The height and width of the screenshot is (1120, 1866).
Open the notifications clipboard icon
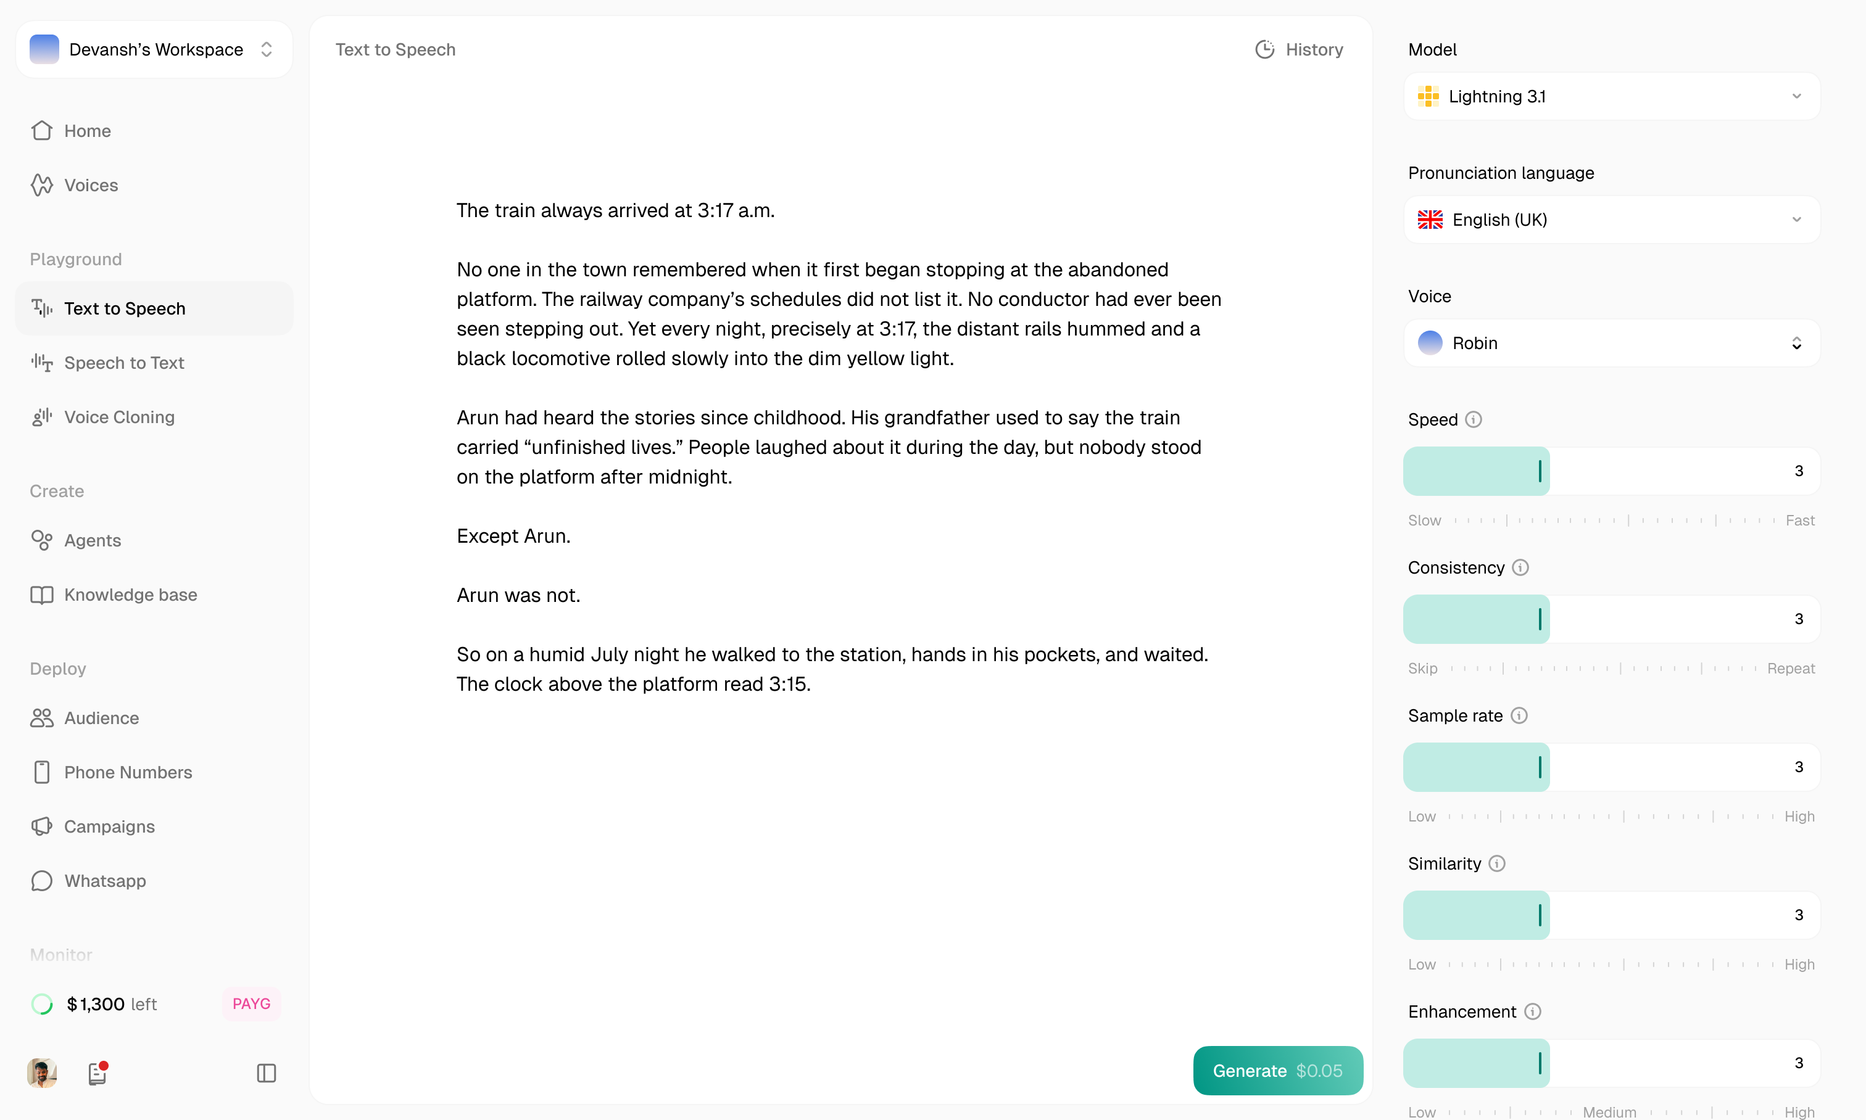pos(97,1073)
